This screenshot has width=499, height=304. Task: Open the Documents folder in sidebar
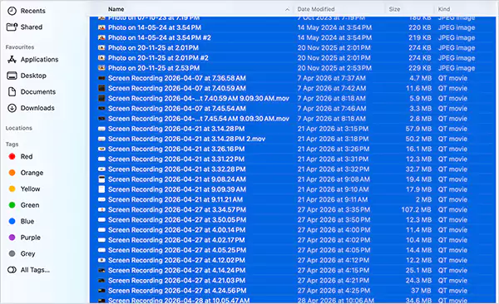[x=32, y=92]
